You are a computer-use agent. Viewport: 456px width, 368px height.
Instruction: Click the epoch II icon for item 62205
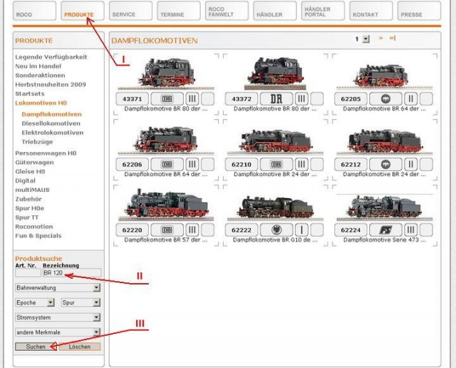click(410, 99)
